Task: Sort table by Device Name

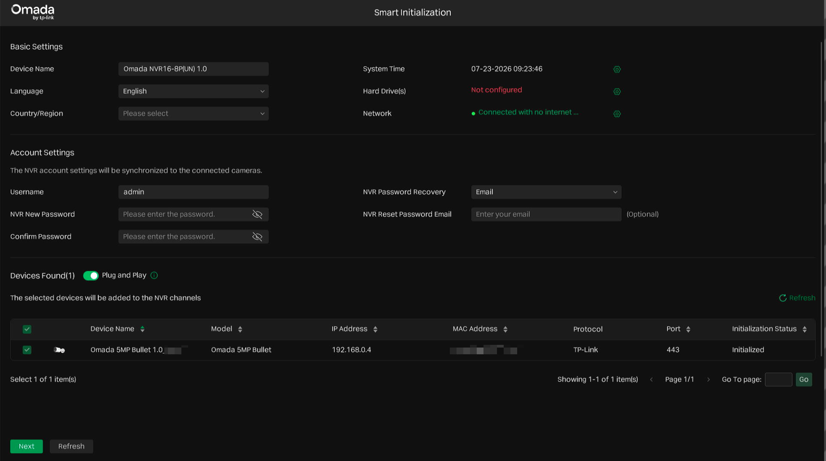Action: (x=142, y=329)
